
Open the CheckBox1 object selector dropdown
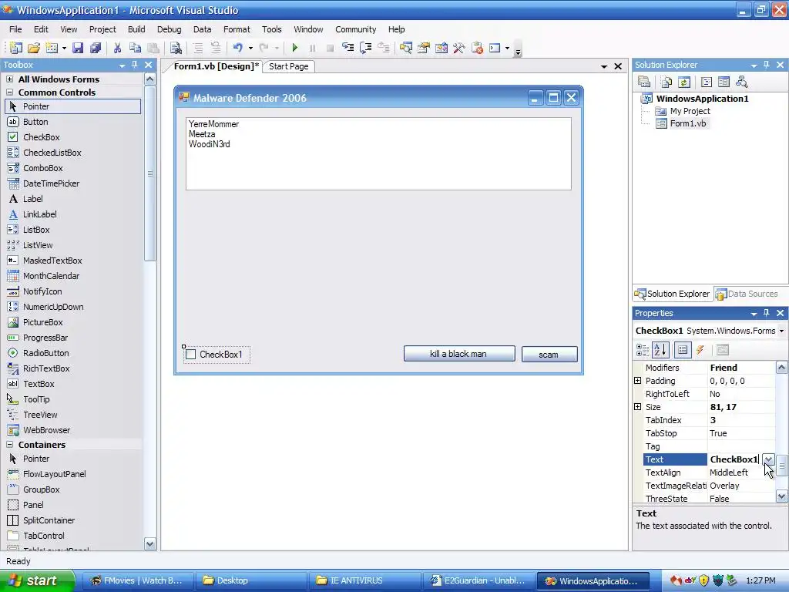[x=781, y=331]
